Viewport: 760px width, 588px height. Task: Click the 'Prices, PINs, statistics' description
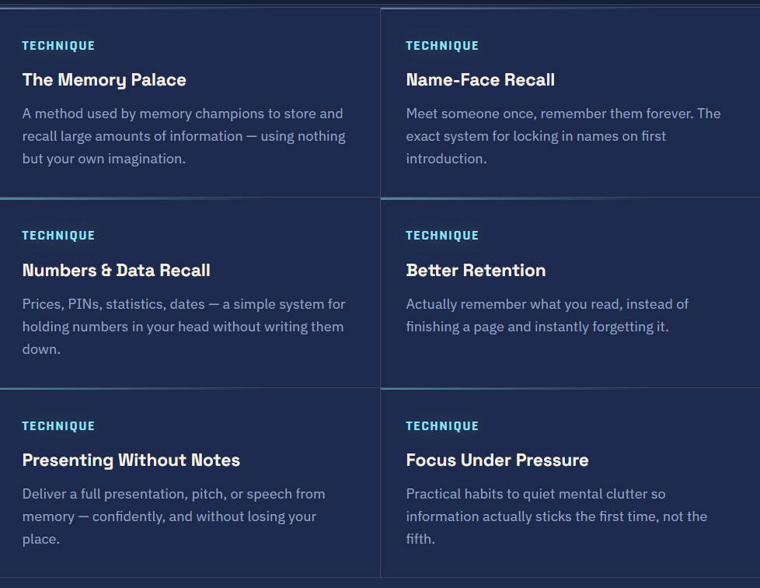[184, 327]
